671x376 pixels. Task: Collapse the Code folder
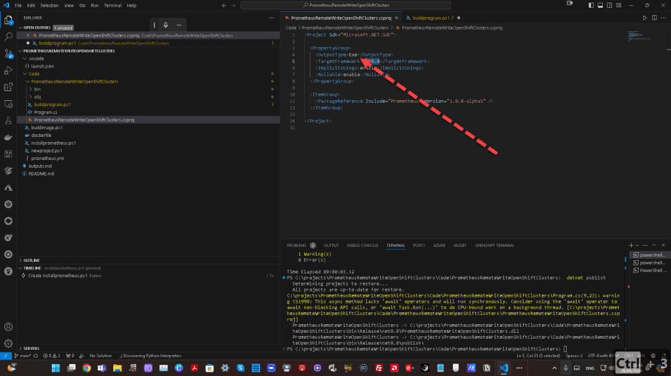point(25,74)
